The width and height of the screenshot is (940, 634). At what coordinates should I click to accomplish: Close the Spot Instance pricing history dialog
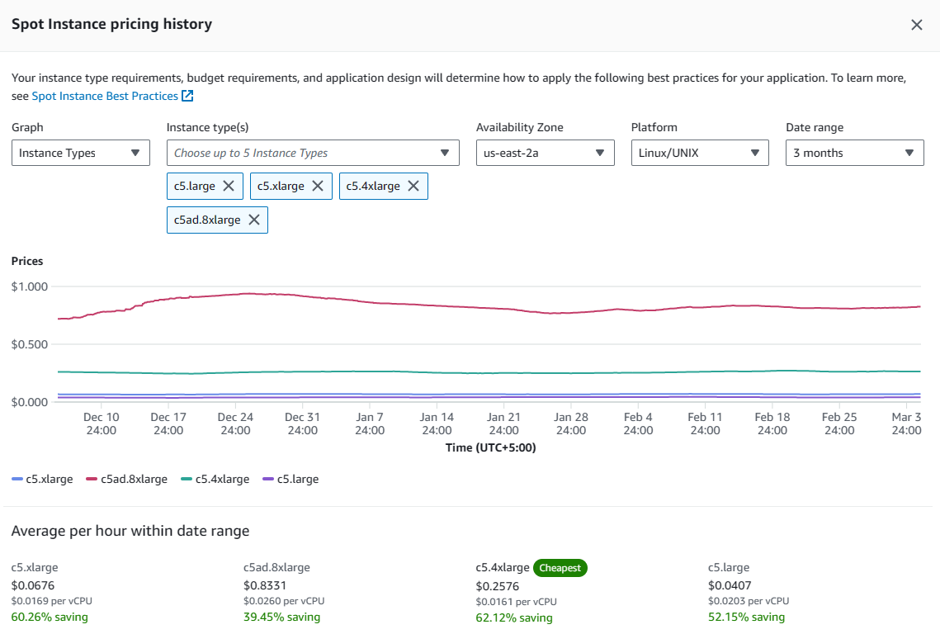pos(916,25)
